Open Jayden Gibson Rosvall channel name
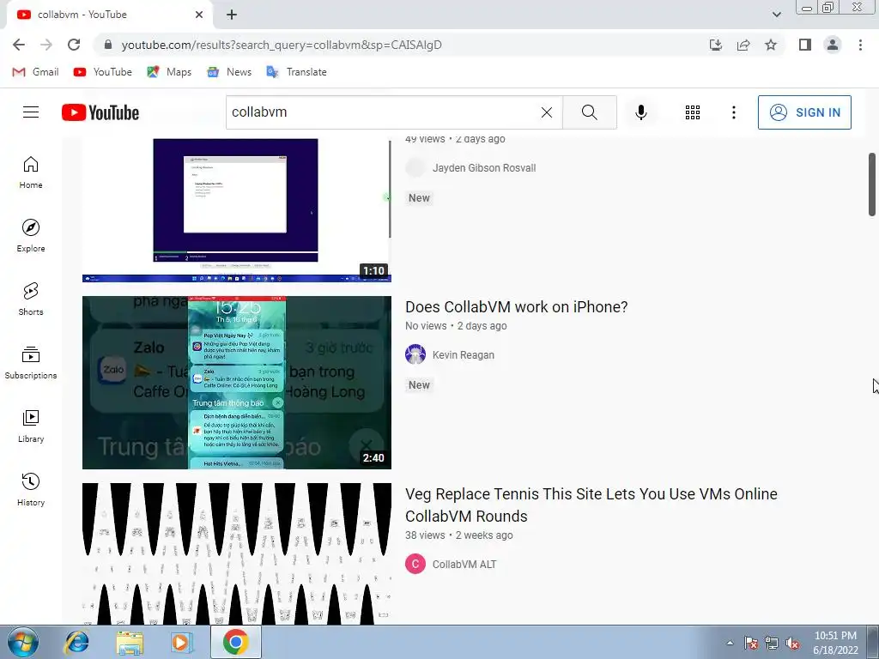The height and width of the screenshot is (659, 879). (x=484, y=167)
